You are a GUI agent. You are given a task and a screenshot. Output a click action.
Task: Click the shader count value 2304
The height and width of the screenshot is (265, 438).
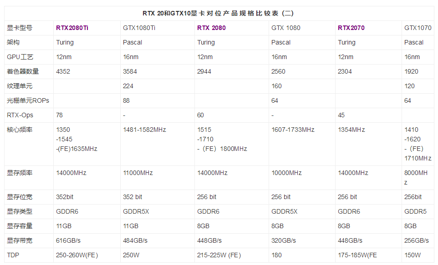pos(345,71)
